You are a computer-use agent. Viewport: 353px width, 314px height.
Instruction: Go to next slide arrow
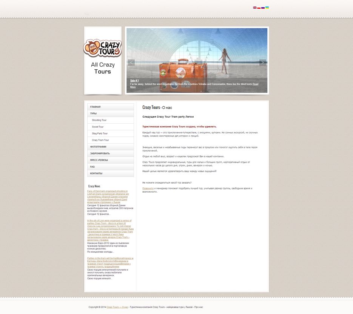tap(262, 63)
